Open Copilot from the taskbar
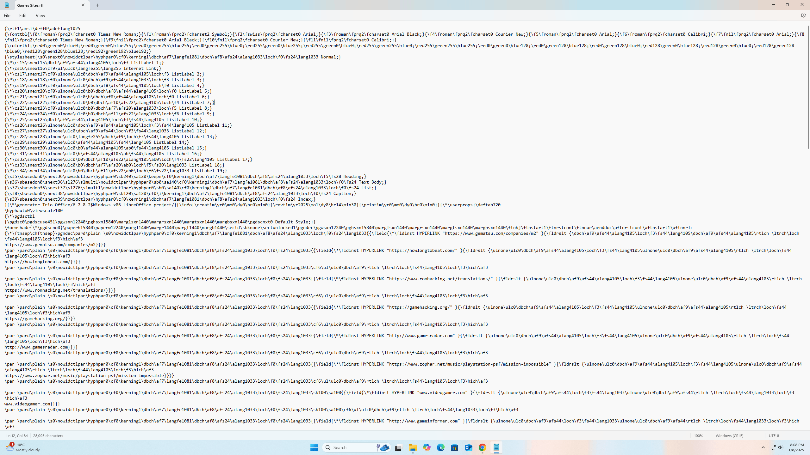Viewport: 810px width, 455px height. click(x=427, y=447)
